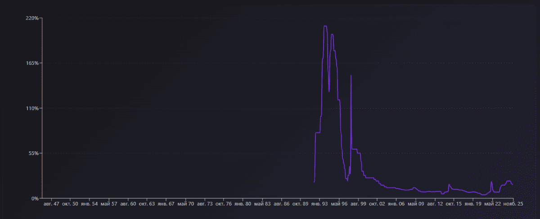Click the 220% label on the vertical axis
The height and width of the screenshot is (219, 540).
pos(33,18)
